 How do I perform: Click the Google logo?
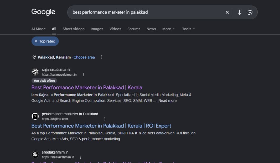[x=43, y=12]
